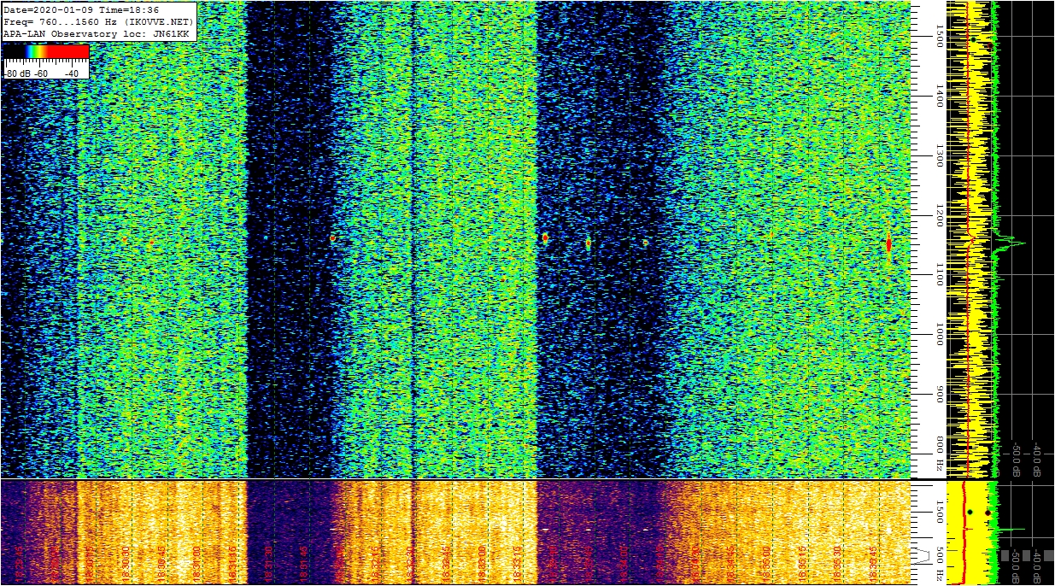Click the 18:31:00 time label

click(197, 563)
